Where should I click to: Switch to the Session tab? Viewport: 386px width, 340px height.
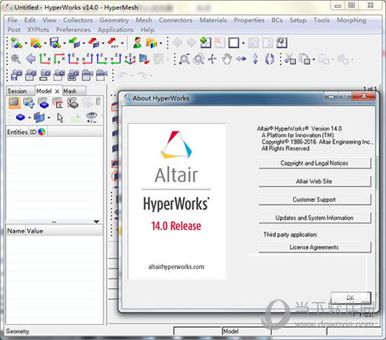pos(20,91)
